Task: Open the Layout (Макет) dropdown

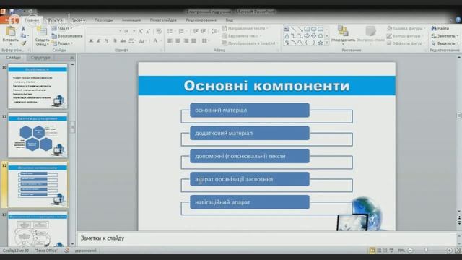Action: (62, 29)
